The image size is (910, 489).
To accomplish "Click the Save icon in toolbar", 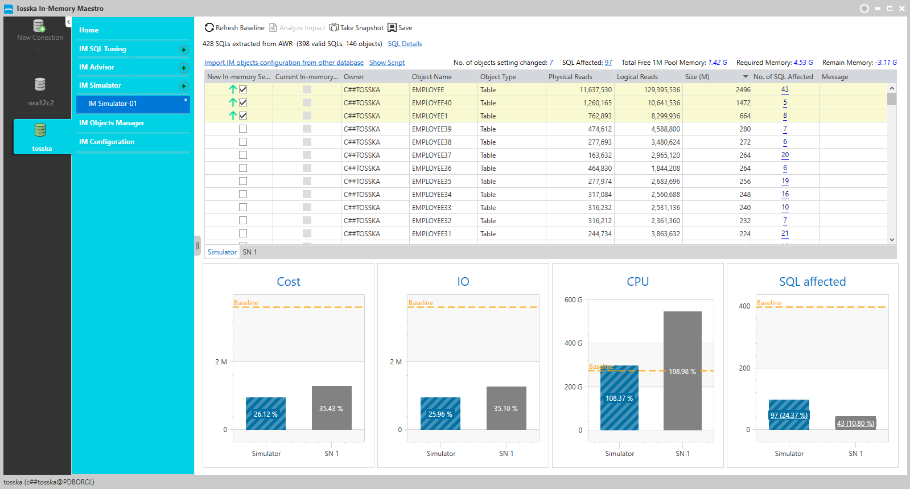I will click(392, 27).
